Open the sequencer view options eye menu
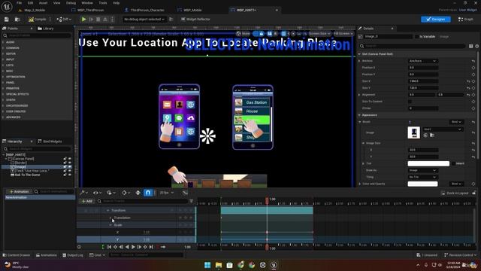This screenshot has height=271, width=481. 97,193
